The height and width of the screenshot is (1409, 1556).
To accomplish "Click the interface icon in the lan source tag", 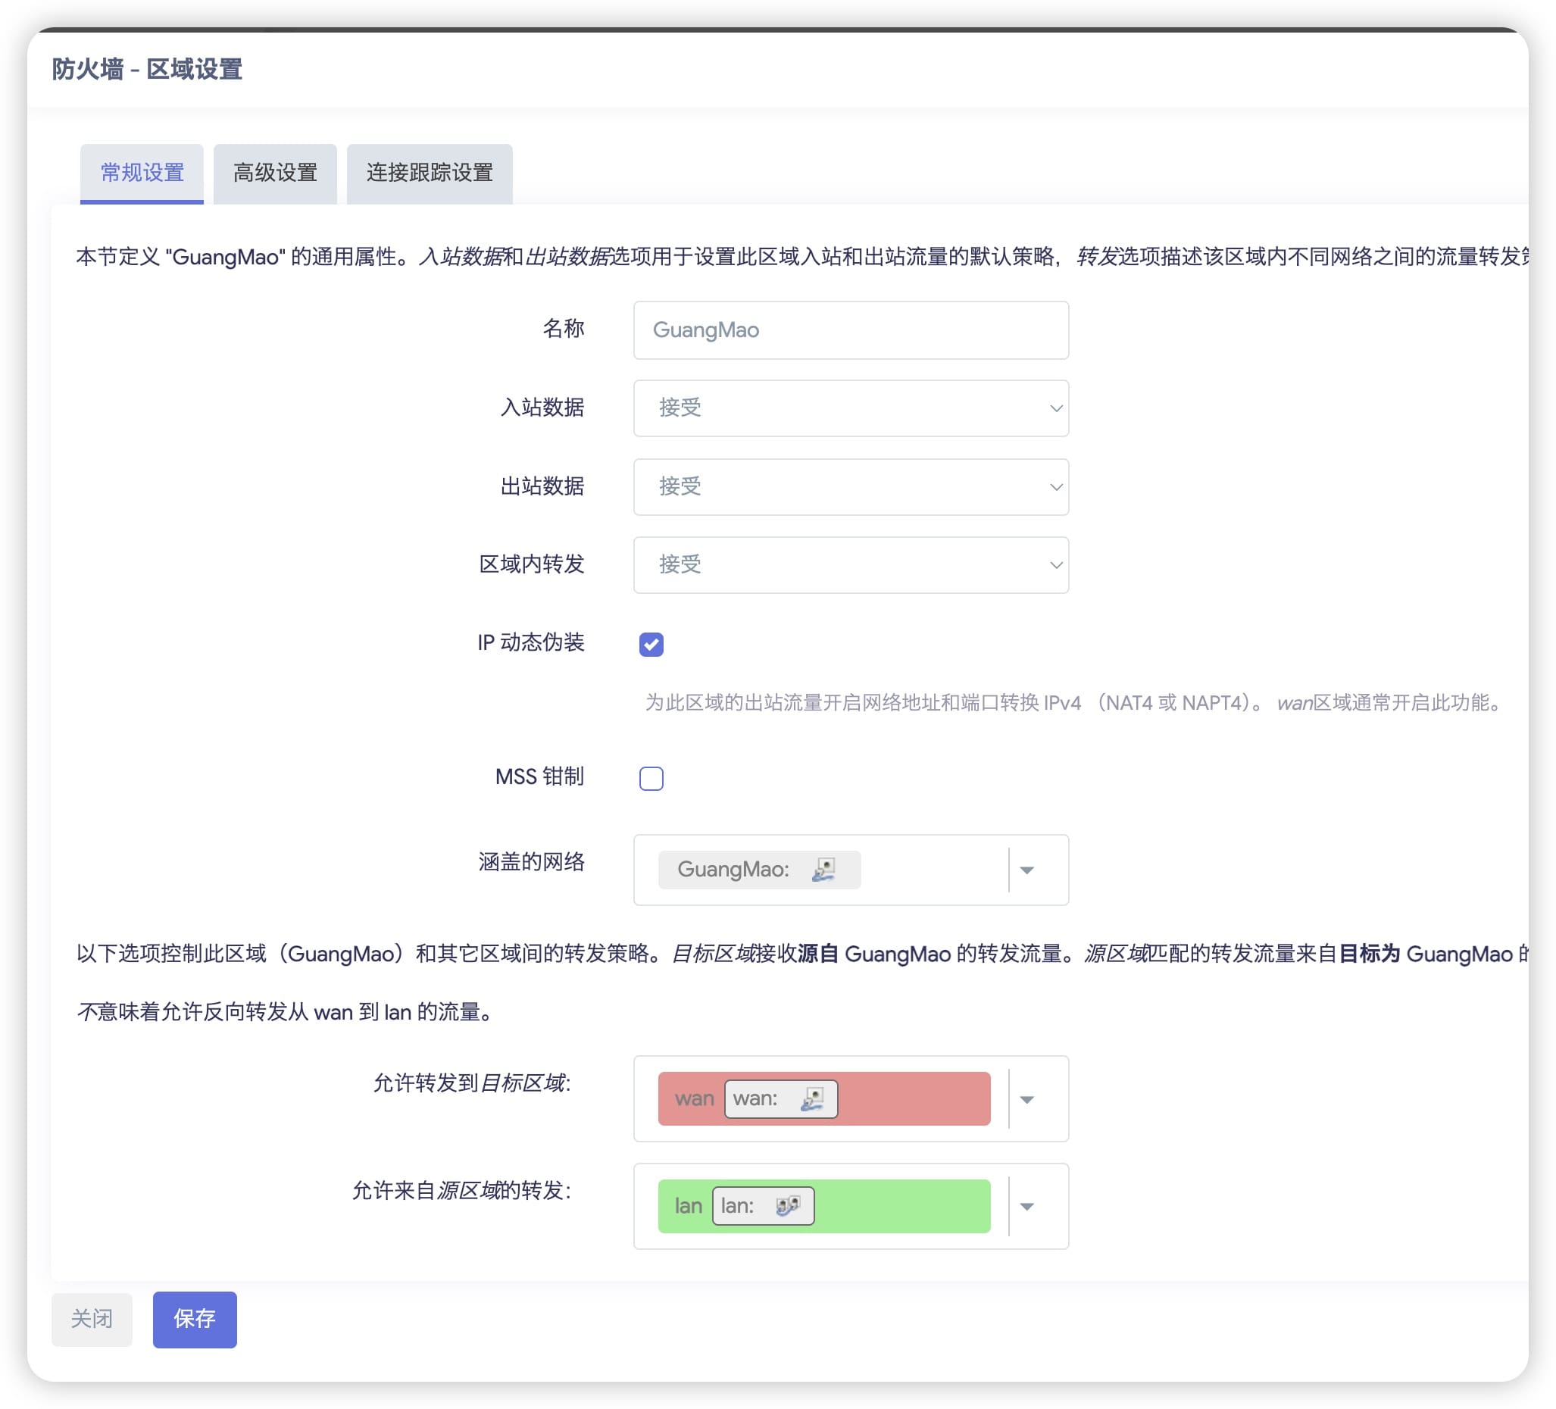I will click(787, 1205).
